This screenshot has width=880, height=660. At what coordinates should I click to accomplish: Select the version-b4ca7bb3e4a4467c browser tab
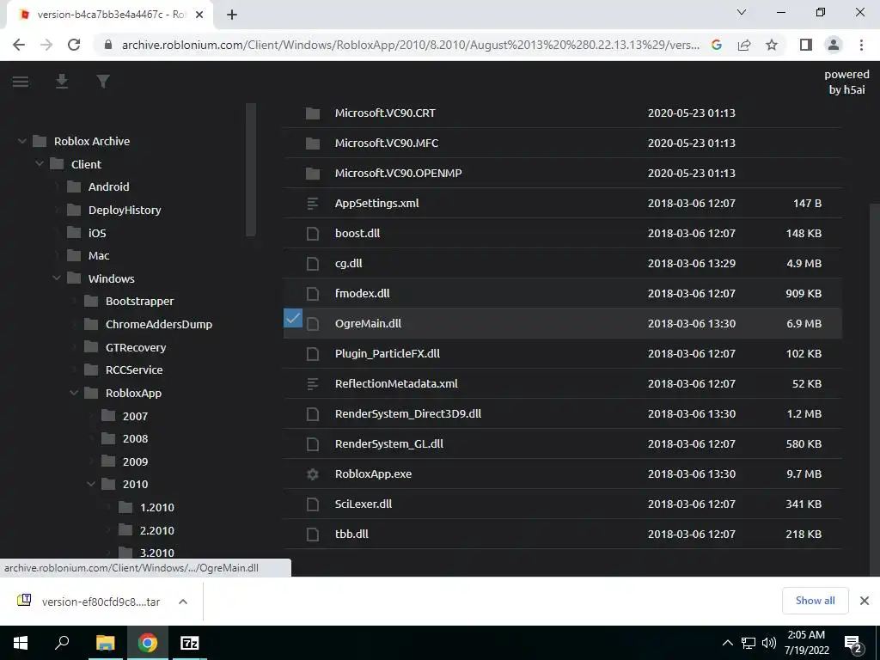[x=110, y=15]
